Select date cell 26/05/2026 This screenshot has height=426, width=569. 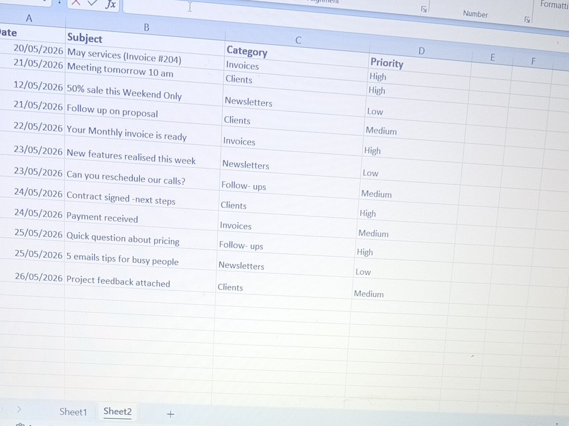(39, 277)
